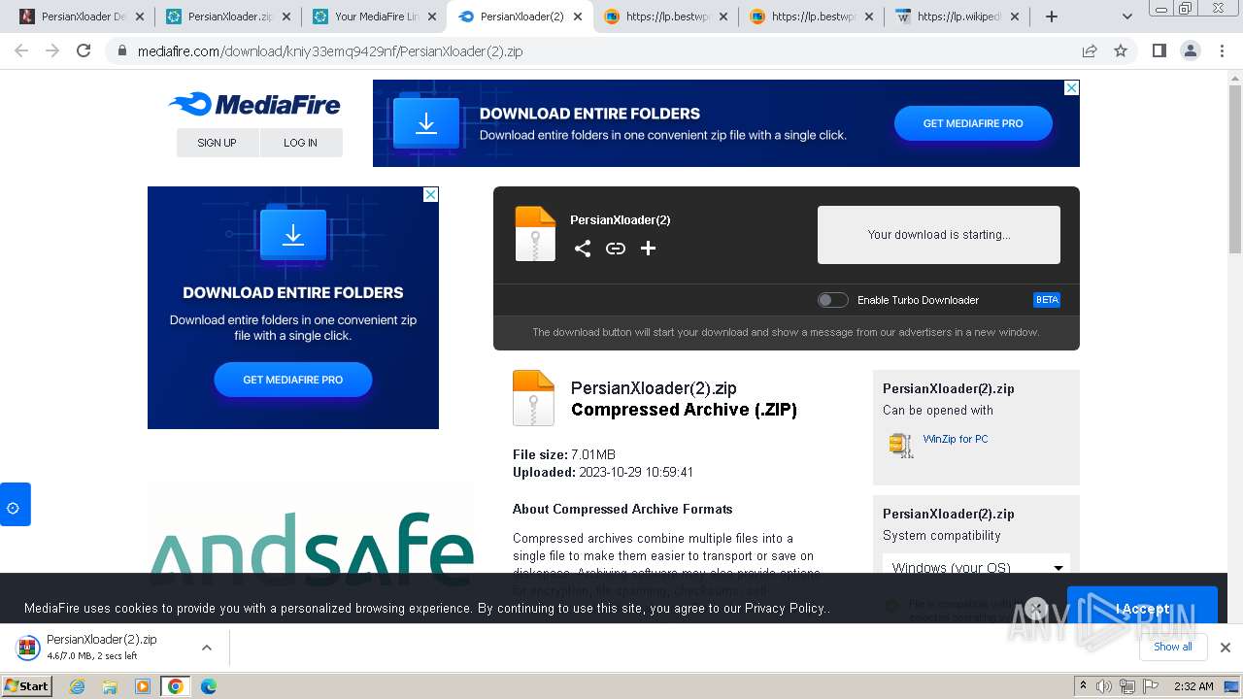Click the lock icon in address bar
This screenshot has height=699, width=1243.
click(121, 51)
